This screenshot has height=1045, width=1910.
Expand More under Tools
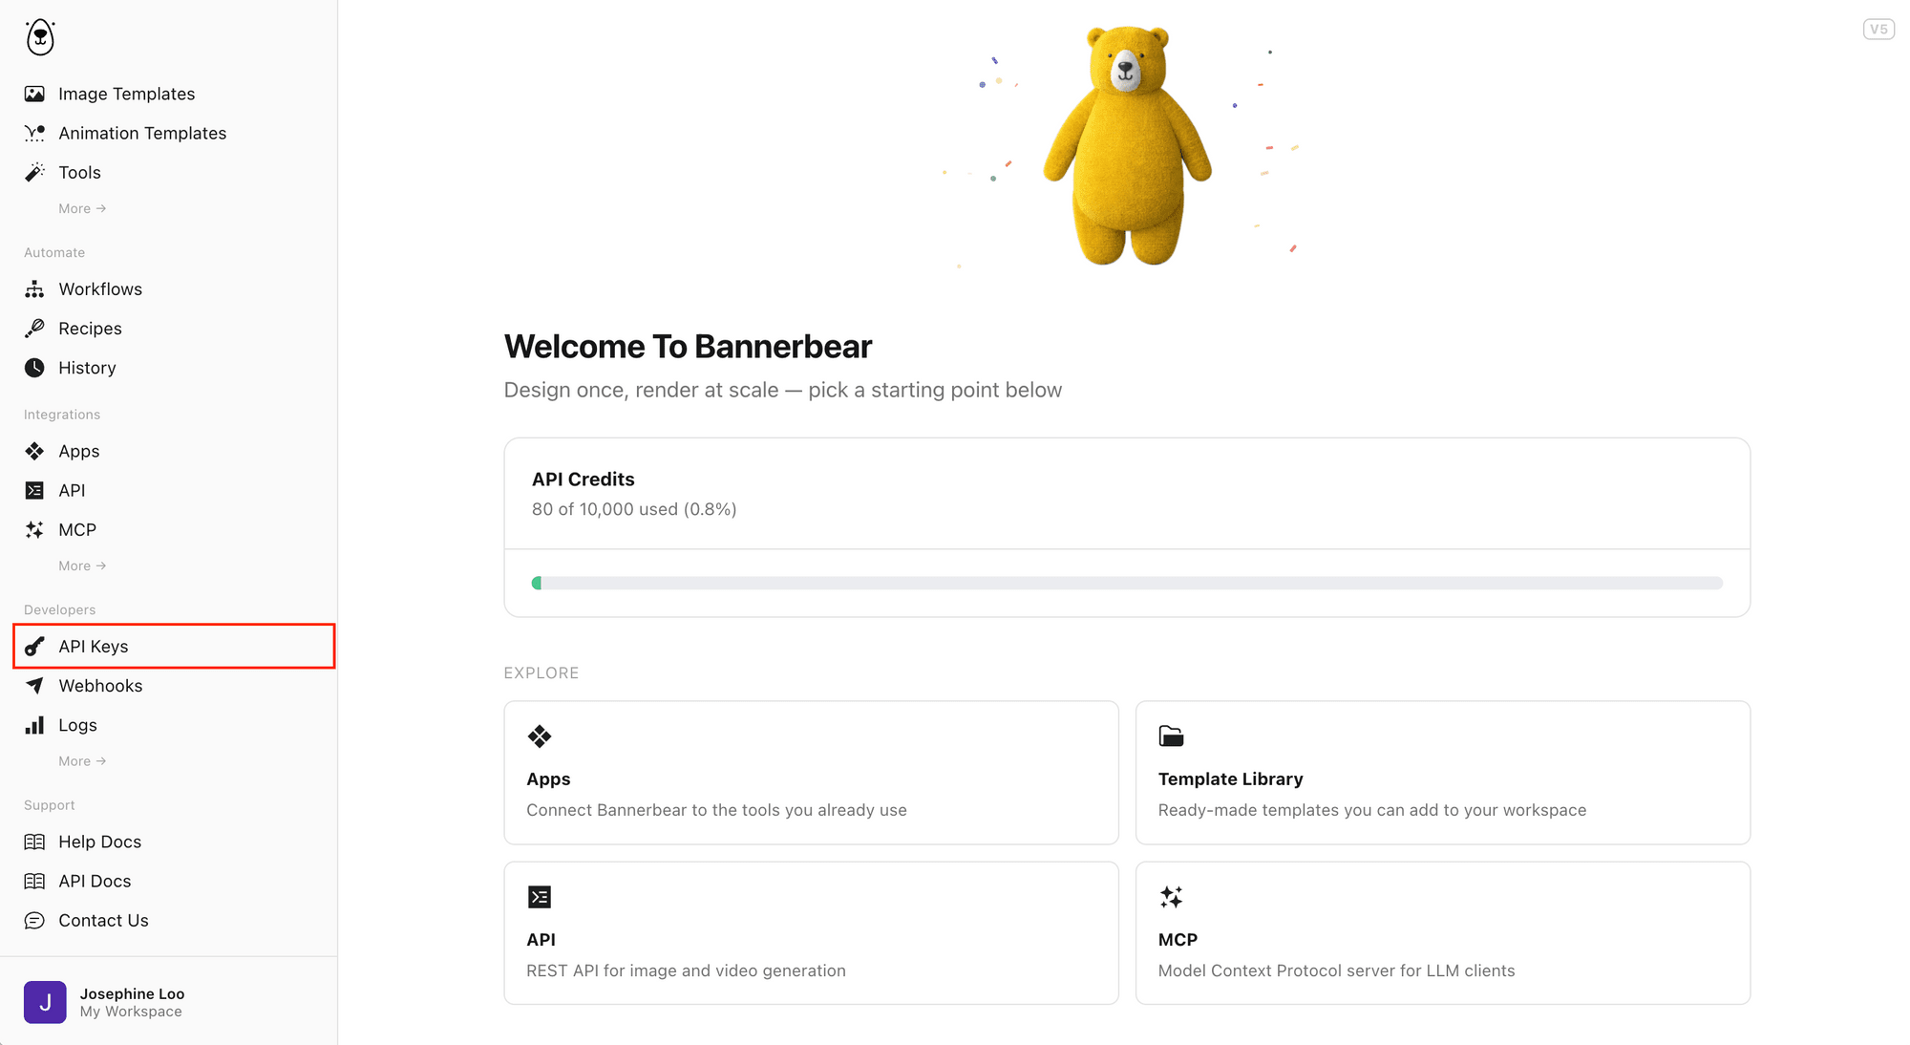82,208
